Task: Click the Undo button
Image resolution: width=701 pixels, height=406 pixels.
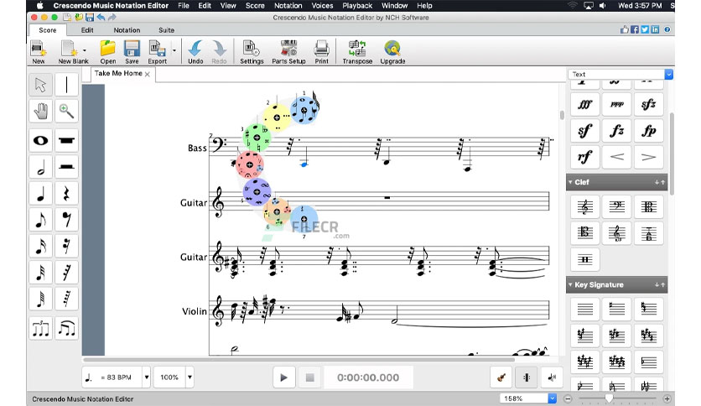Action: [x=195, y=52]
